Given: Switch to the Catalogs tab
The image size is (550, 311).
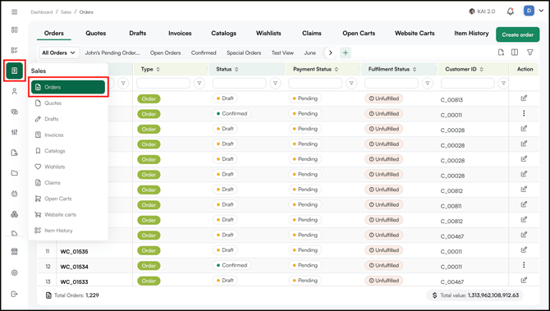Looking at the screenshot, I should 224,34.
